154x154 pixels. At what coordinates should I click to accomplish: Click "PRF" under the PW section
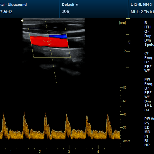148,93
